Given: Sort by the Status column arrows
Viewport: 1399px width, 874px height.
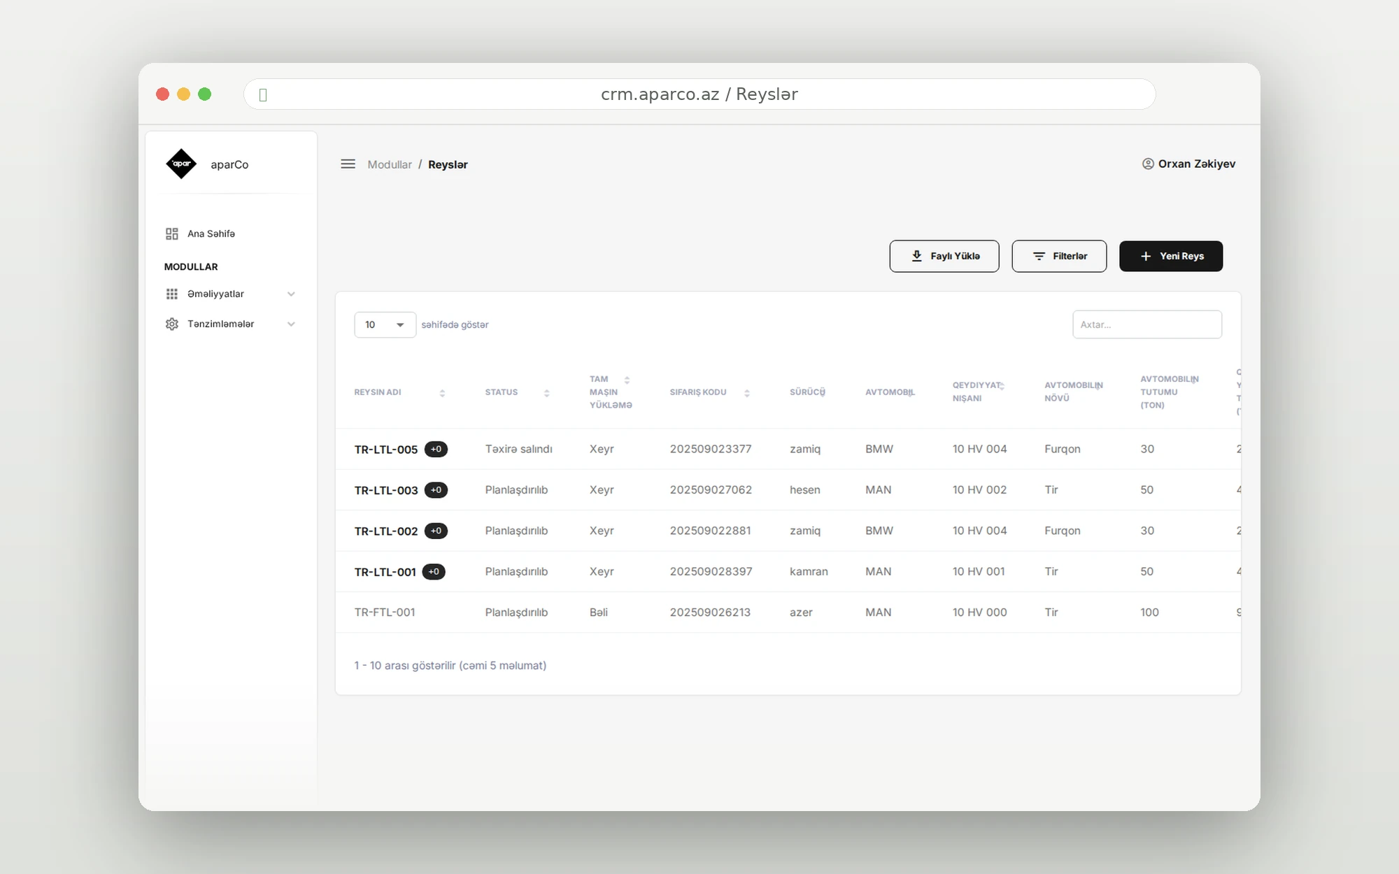Looking at the screenshot, I should tap(546, 393).
